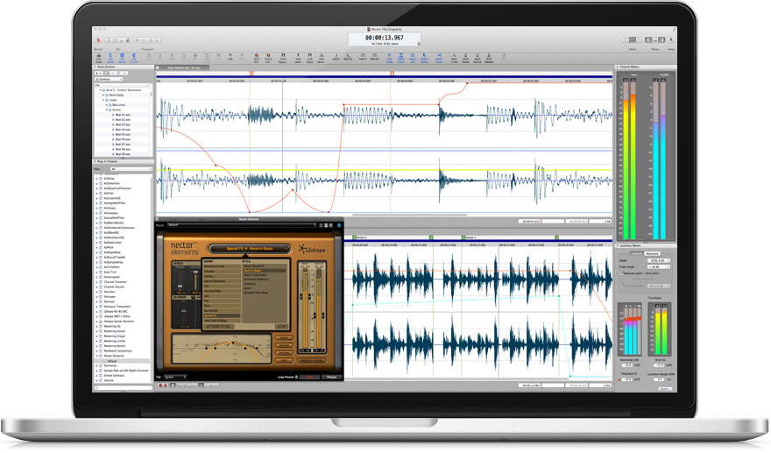771x453 pixels.
Task: Click the Zoom Out Full toolbar icon
Action: click(x=477, y=58)
